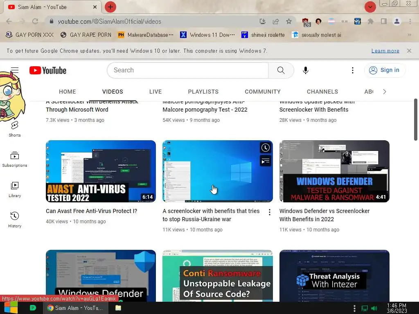Open the COMMUNITY tab
This screenshot has height=314, width=419.
[x=263, y=92]
